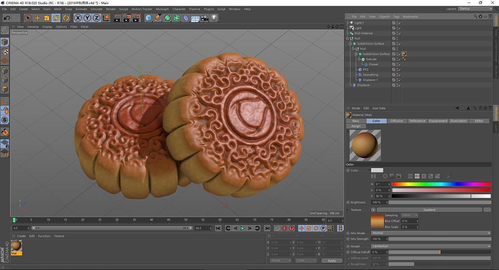Click the texture browse ellipsis button
The image size is (499, 270).
click(487, 210)
